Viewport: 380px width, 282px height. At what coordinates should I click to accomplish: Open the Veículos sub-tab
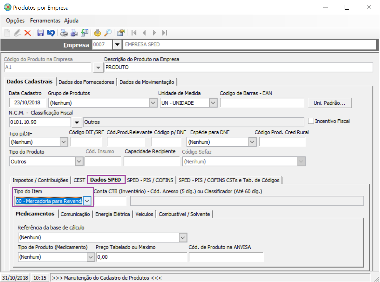point(144,214)
